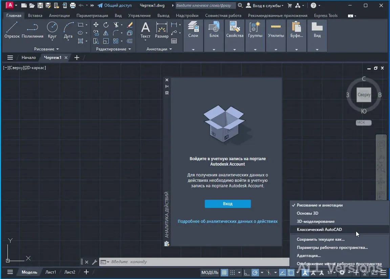Select the Размер dimension tool
Viewport: 390px width, 279px height.
pos(162,30)
